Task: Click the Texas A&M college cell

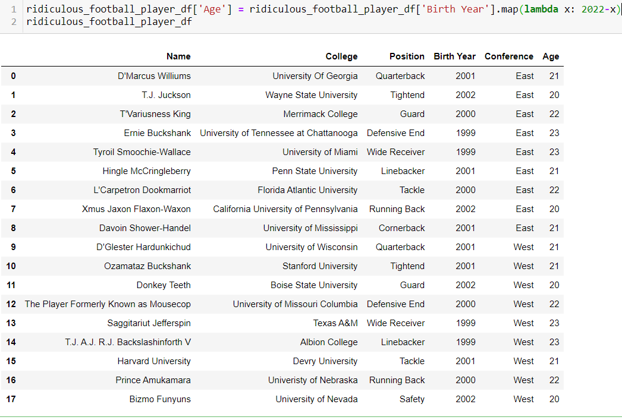Action: point(335,323)
